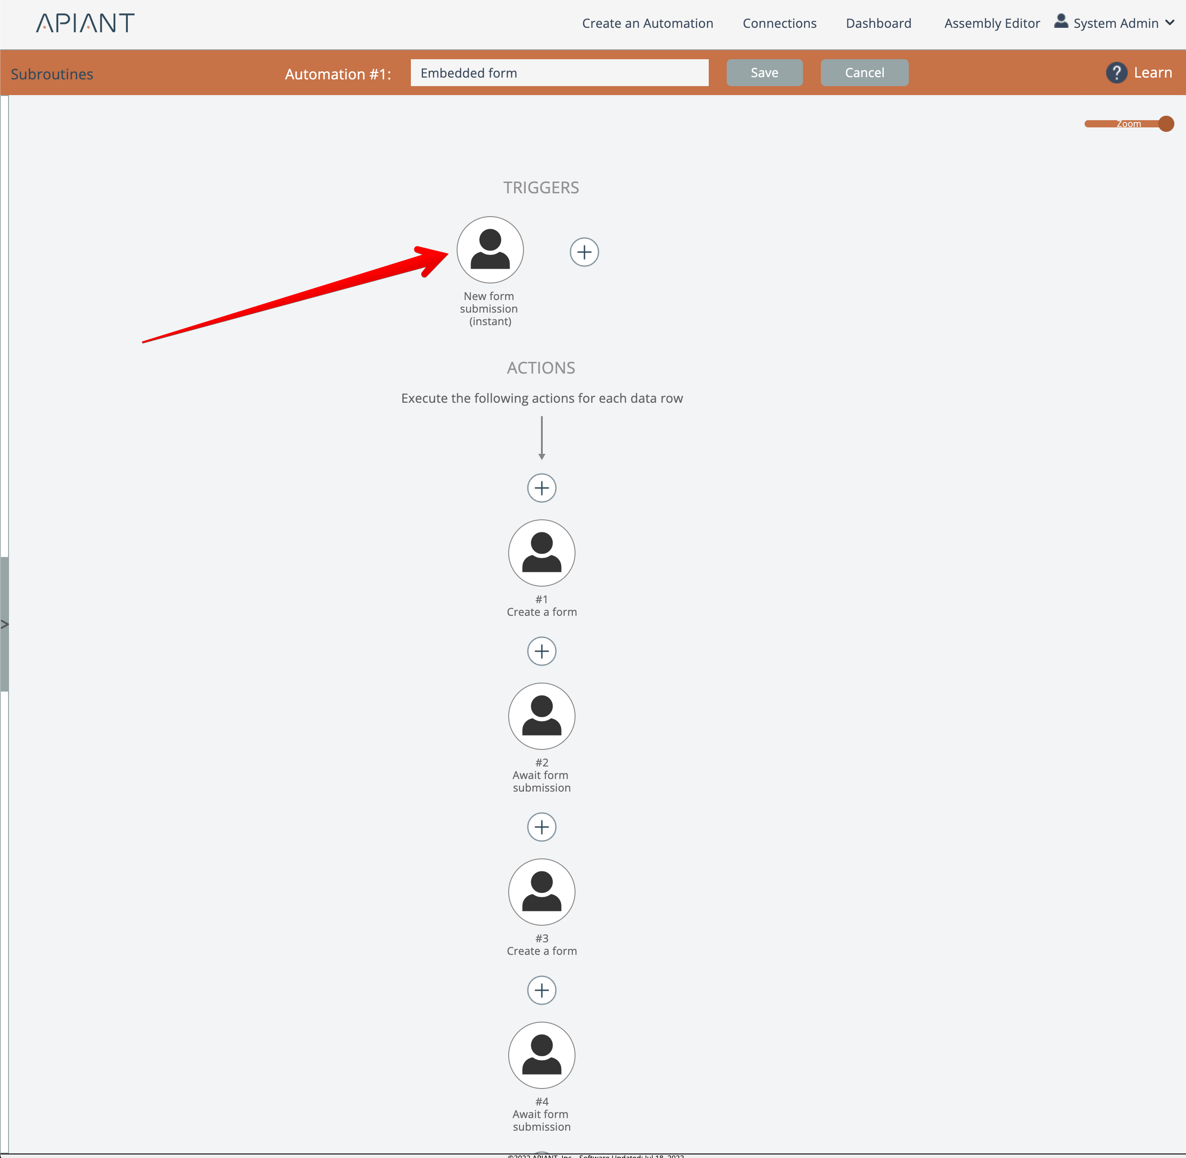Viewport: 1186px width, 1158px height.
Task: Expand the System Admin user dropdown
Action: tap(1169, 23)
